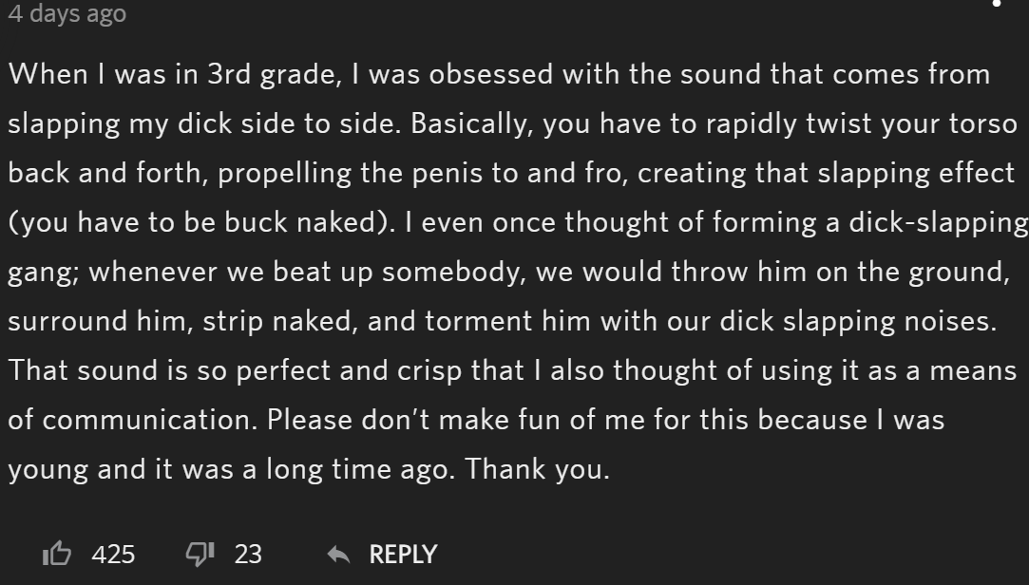Open the comment's three-dot options menu

pyautogui.click(x=996, y=3)
